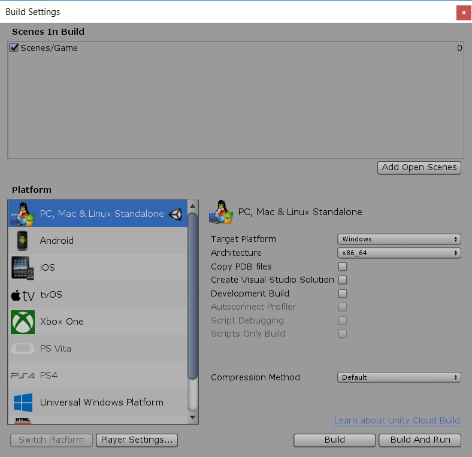This screenshot has width=472, height=457.
Task: Enable Development Build checkbox
Action: (x=342, y=293)
